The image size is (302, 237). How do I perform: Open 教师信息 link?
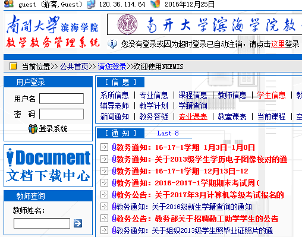pyautogui.click(x=232, y=95)
